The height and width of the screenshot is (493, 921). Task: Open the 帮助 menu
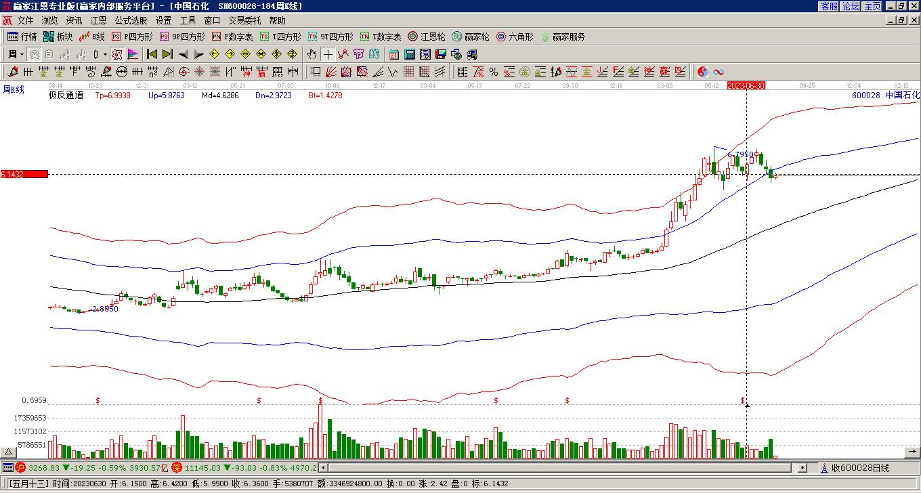[278, 21]
